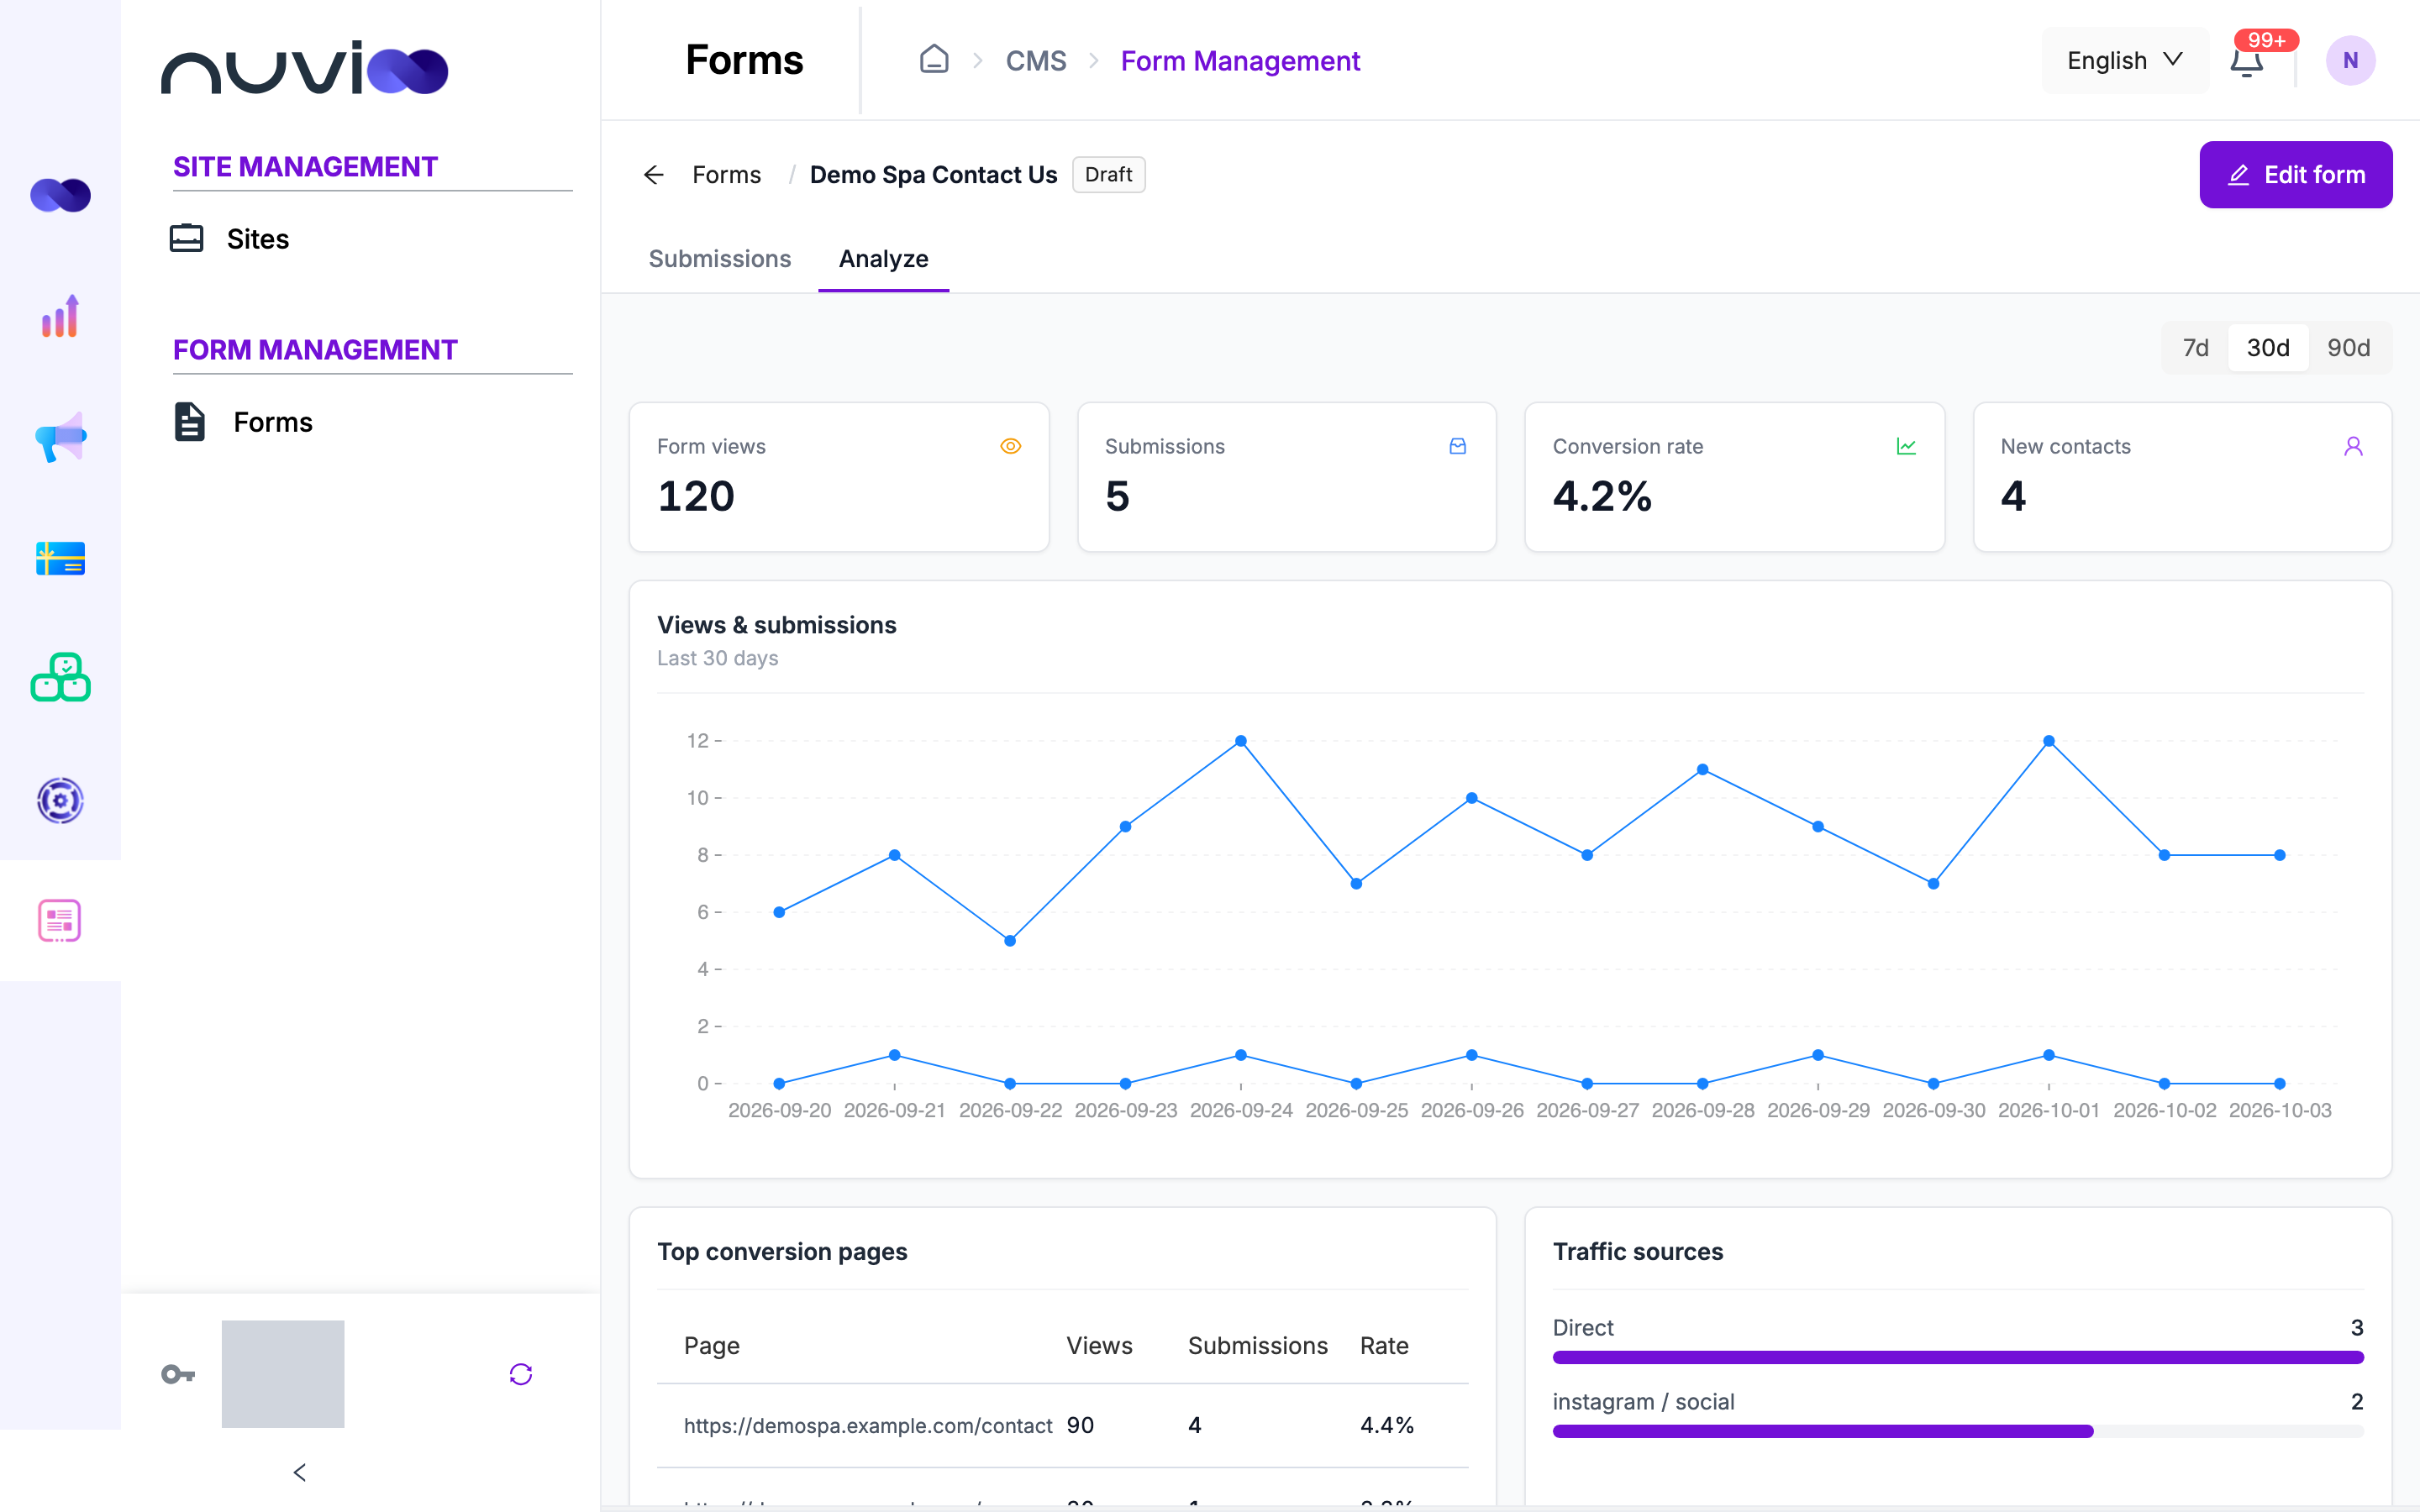Open the green cubes module icon

tap(60, 678)
